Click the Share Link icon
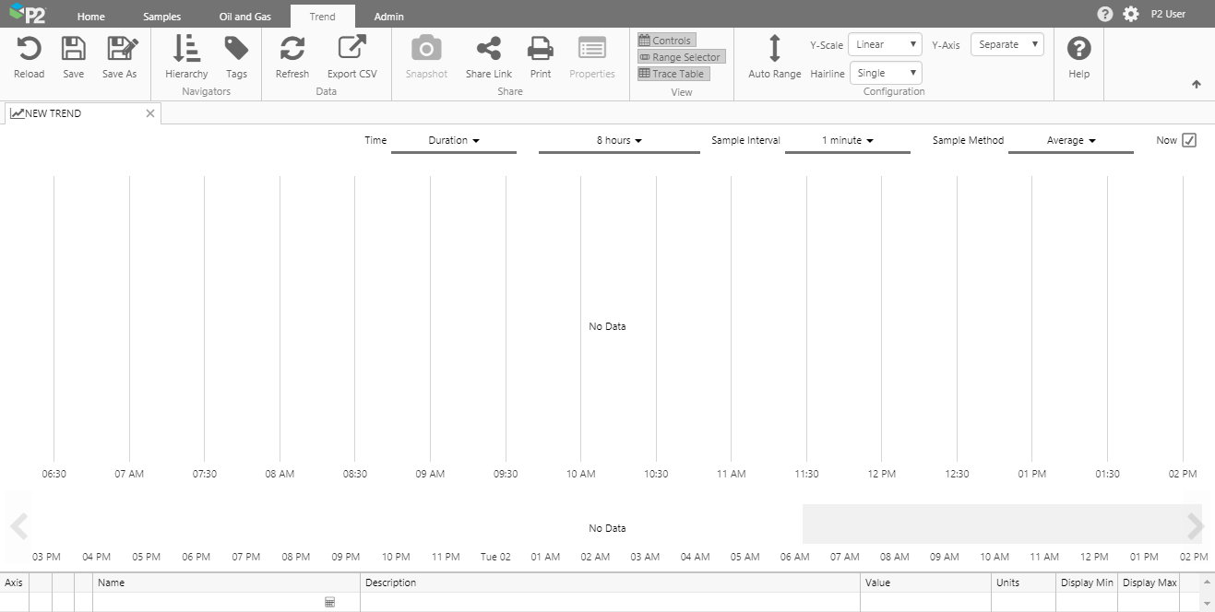This screenshot has width=1215, height=612. [489, 50]
